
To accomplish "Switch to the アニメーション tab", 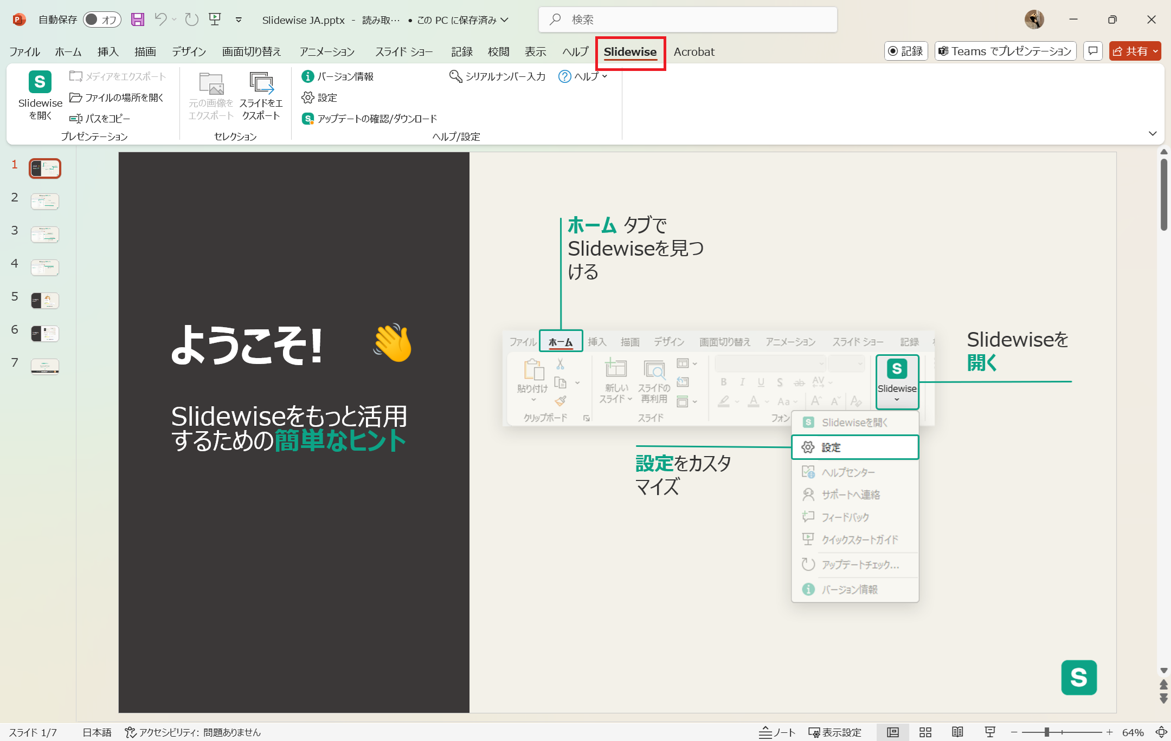I will (327, 51).
